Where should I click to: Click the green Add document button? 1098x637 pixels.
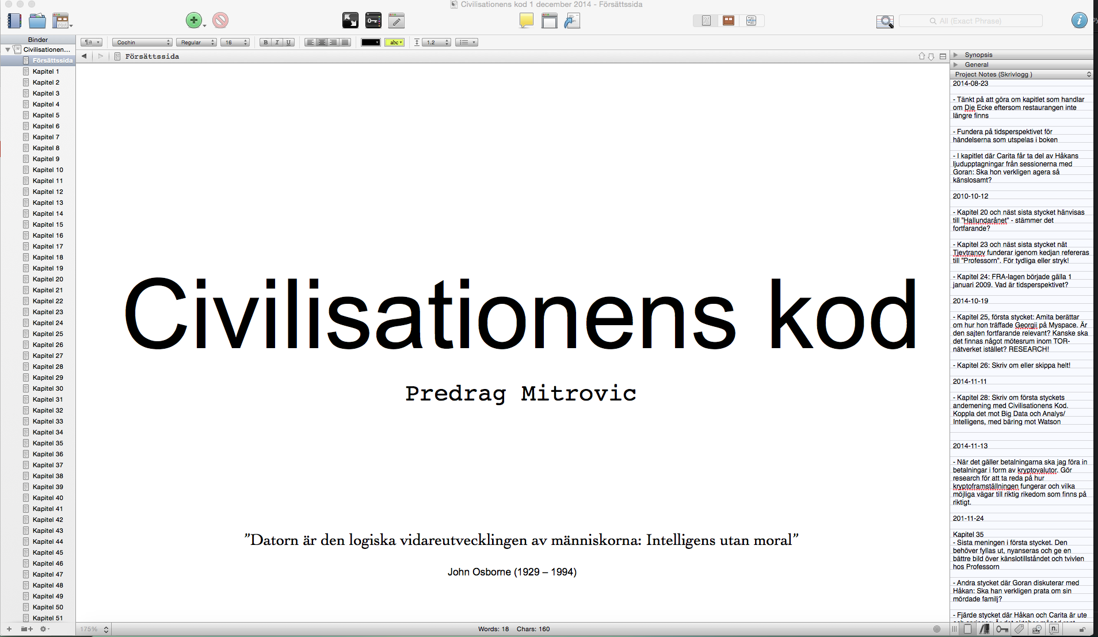pos(194,21)
